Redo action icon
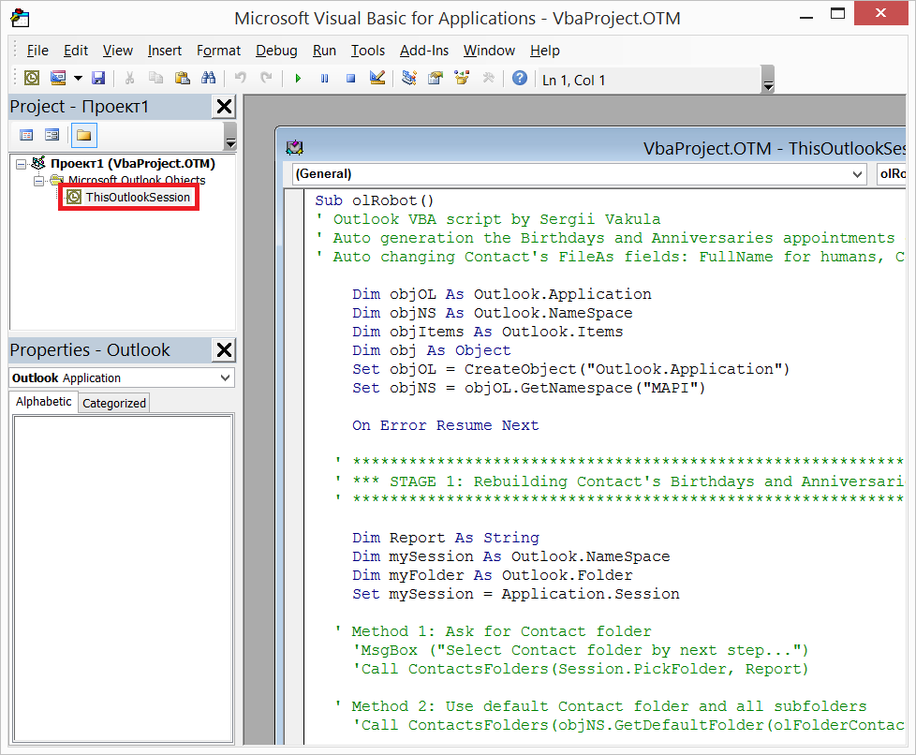The image size is (916, 755). click(x=266, y=78)
